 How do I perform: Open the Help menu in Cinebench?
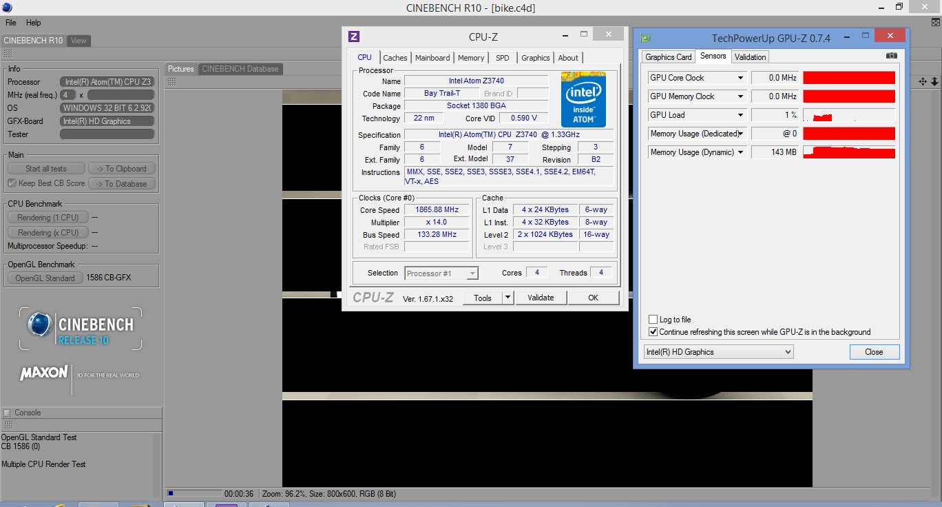(34, 23)
